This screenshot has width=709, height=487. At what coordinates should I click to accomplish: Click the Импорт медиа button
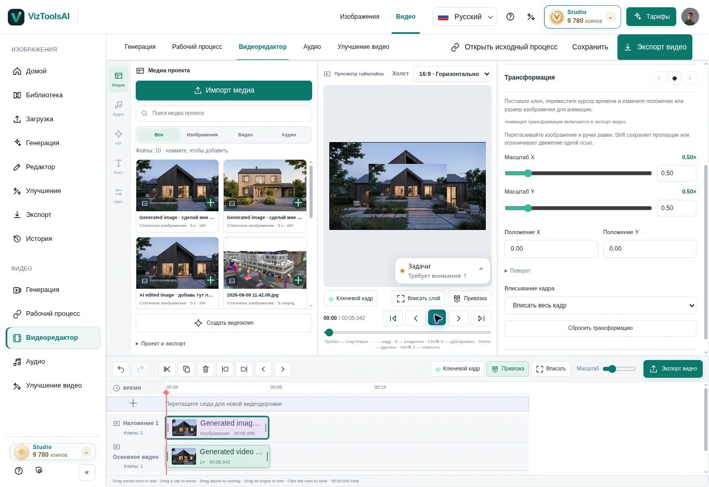click(x=224, y=91)
